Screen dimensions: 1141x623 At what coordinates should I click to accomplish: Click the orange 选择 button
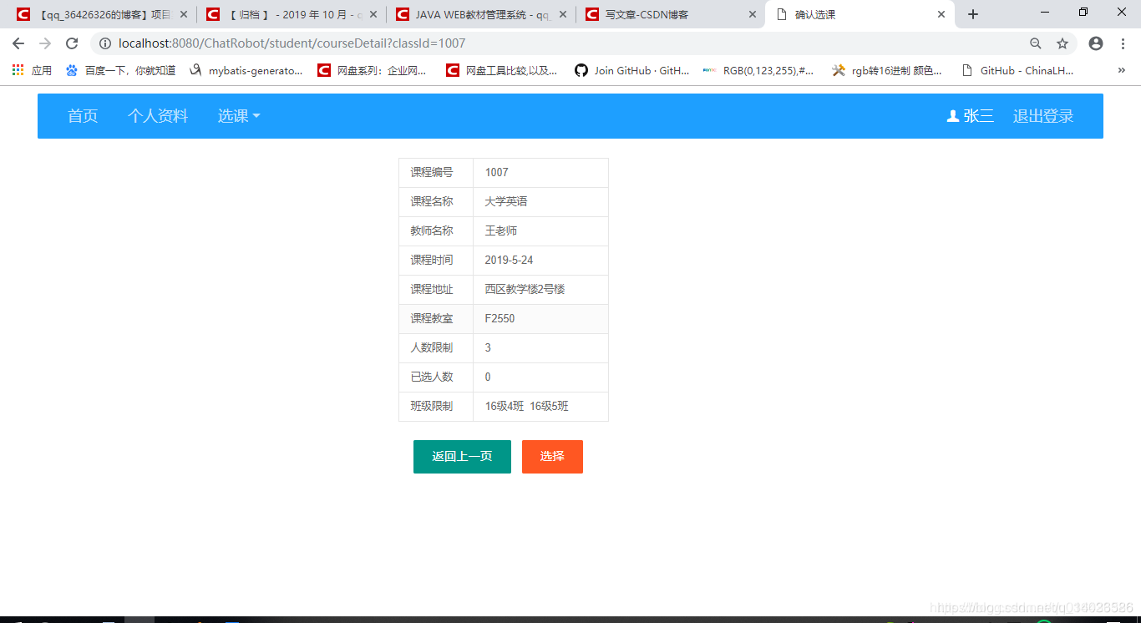pos(552,457)
